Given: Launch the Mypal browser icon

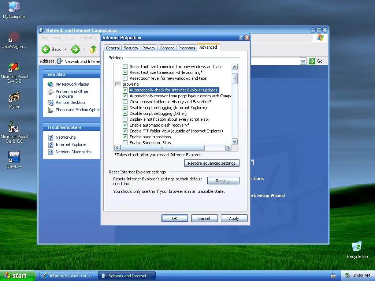Looking at the screenshot, I should [x=14, y=100].
